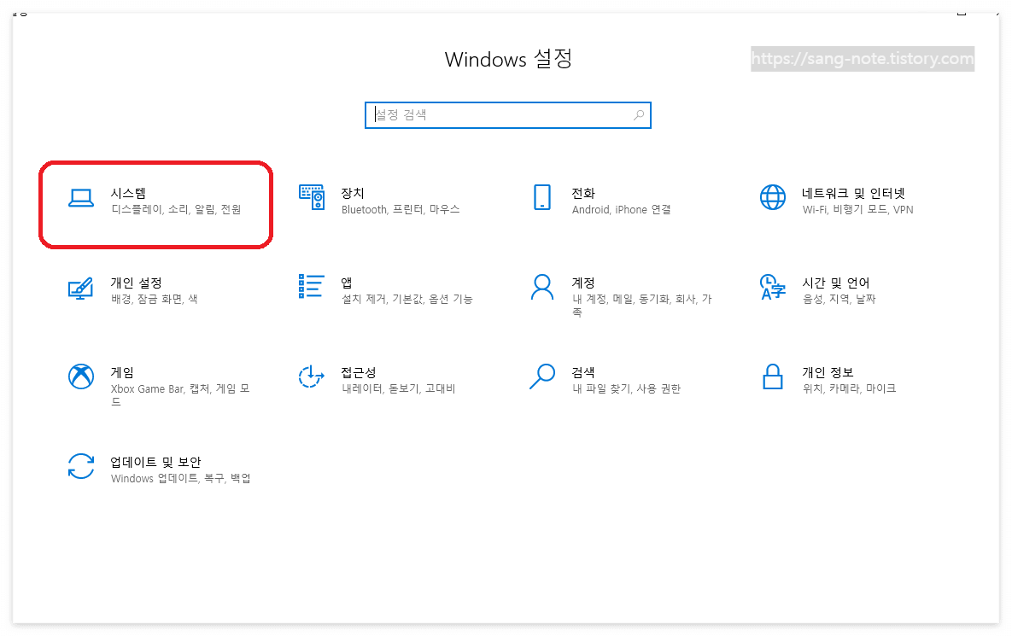
Task: Click the 업데이트 및 보안 title text
Action: coord(155,462)
